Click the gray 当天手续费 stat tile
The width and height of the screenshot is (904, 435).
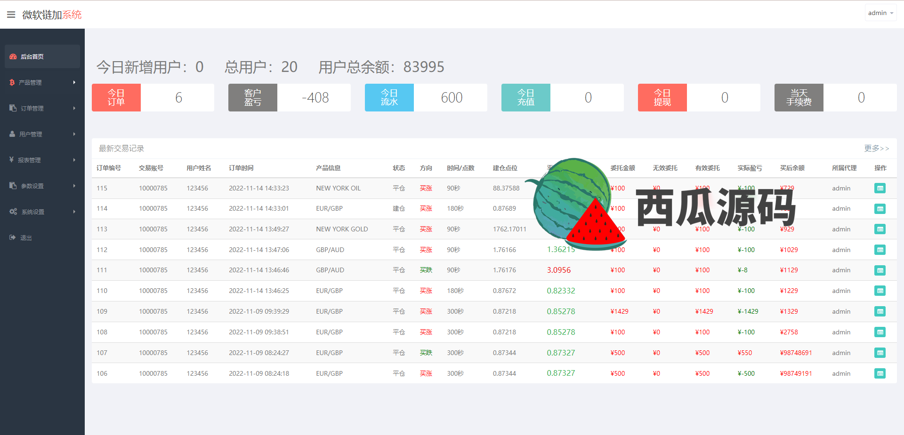coord(799,97)
